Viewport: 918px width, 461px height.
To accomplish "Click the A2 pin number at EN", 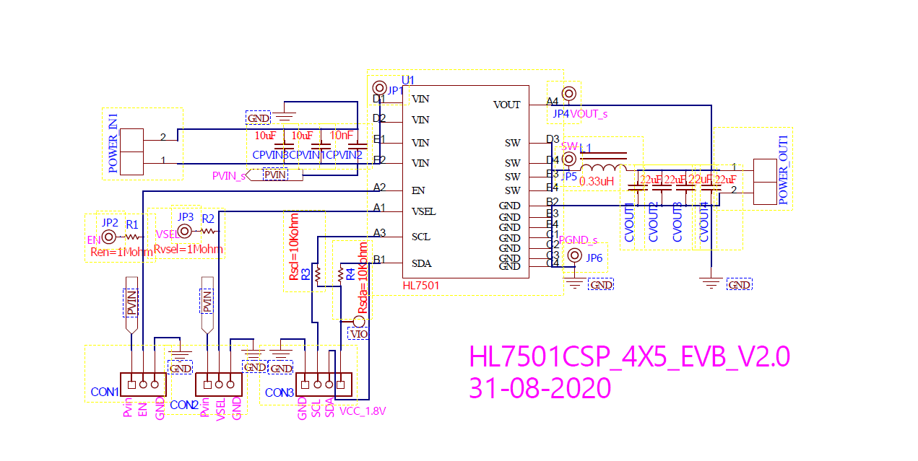I will (x=379, y=188).
